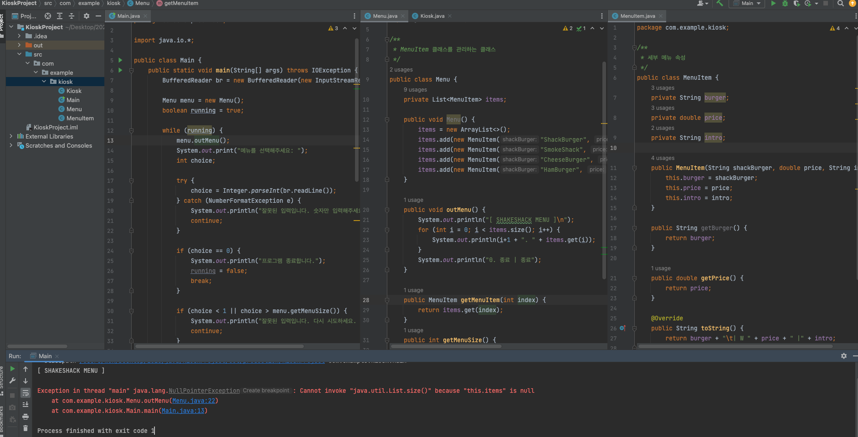
Task: Select the Main tab in Run panel
Action: click(45, 356)
